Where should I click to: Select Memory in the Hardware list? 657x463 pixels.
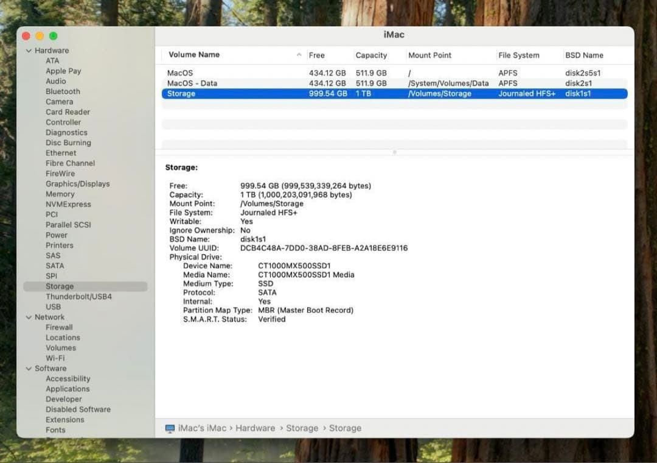pyautogui.click(x=60, y=194)
